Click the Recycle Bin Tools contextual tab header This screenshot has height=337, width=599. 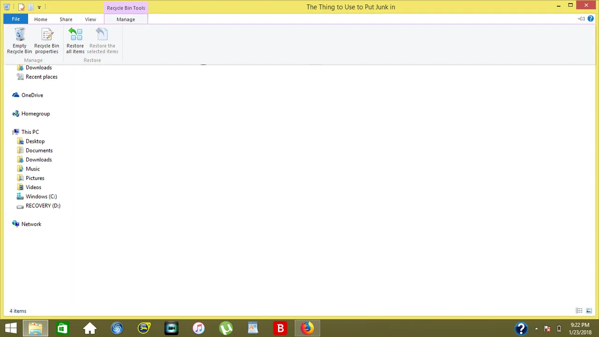[126, 8]
